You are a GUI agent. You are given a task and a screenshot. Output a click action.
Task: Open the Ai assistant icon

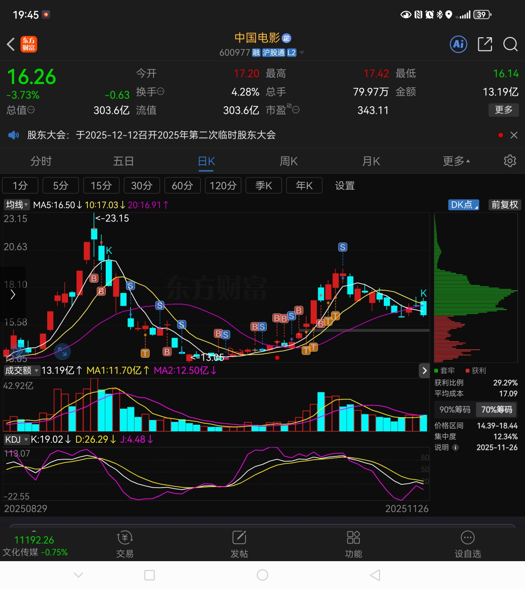pyautogui.click(x=458, y=44)
